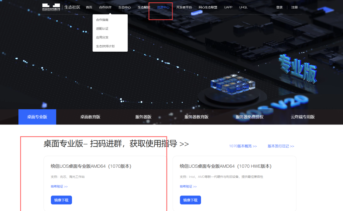Click the UnionTech logo in the header
The image size is (343, 211).
tap(51, 7)
